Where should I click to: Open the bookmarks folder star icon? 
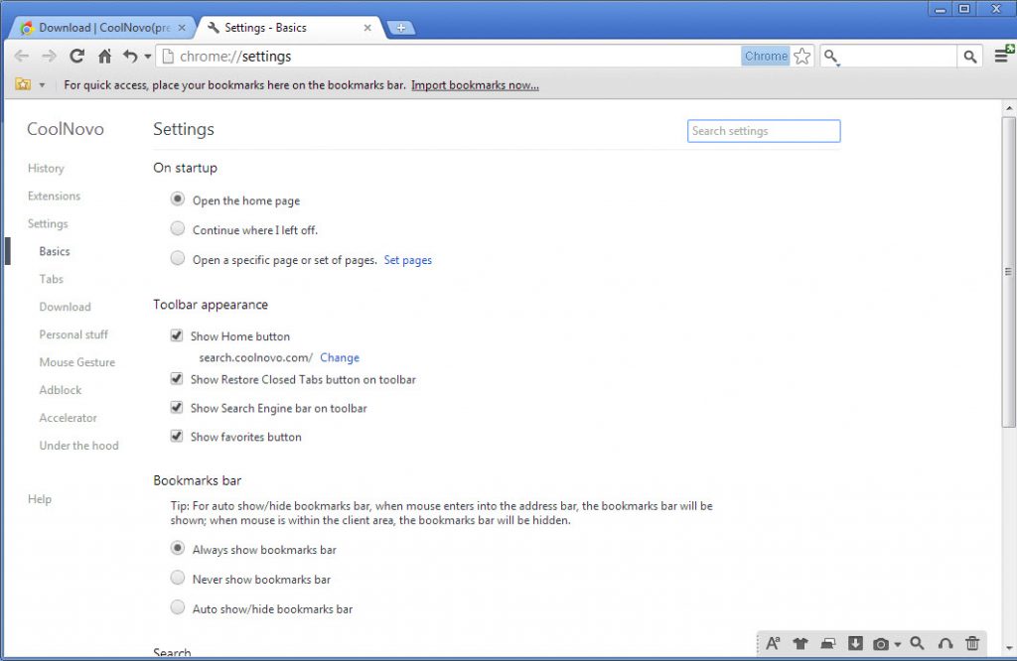(24, 85)
